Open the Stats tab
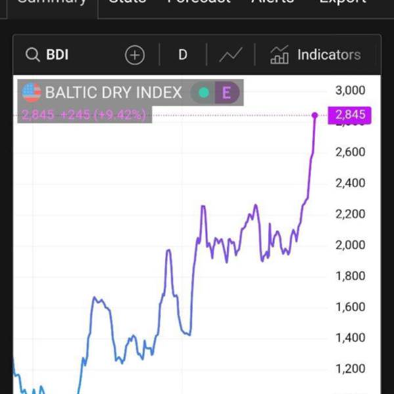 pos(127,3)
